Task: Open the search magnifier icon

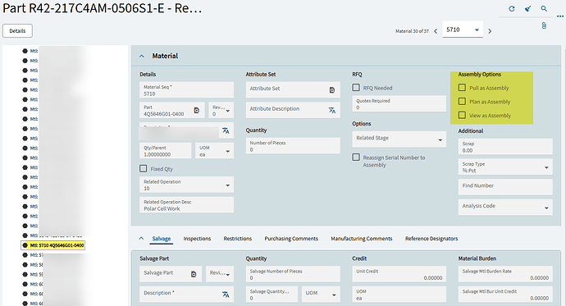Action: [x=544, y=9]
